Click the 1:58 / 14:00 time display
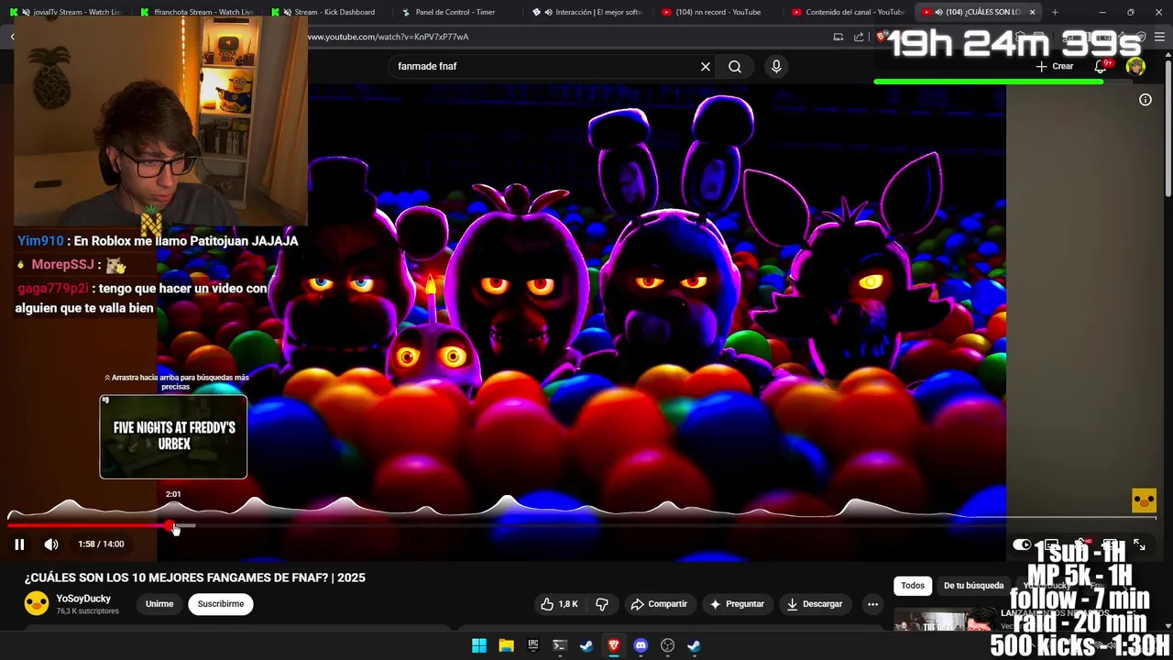This screenshot has height=660, width=1173. tap(101, 544)
